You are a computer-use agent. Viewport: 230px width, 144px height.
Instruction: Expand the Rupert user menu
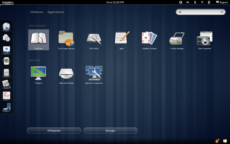(x=221, y=2)
